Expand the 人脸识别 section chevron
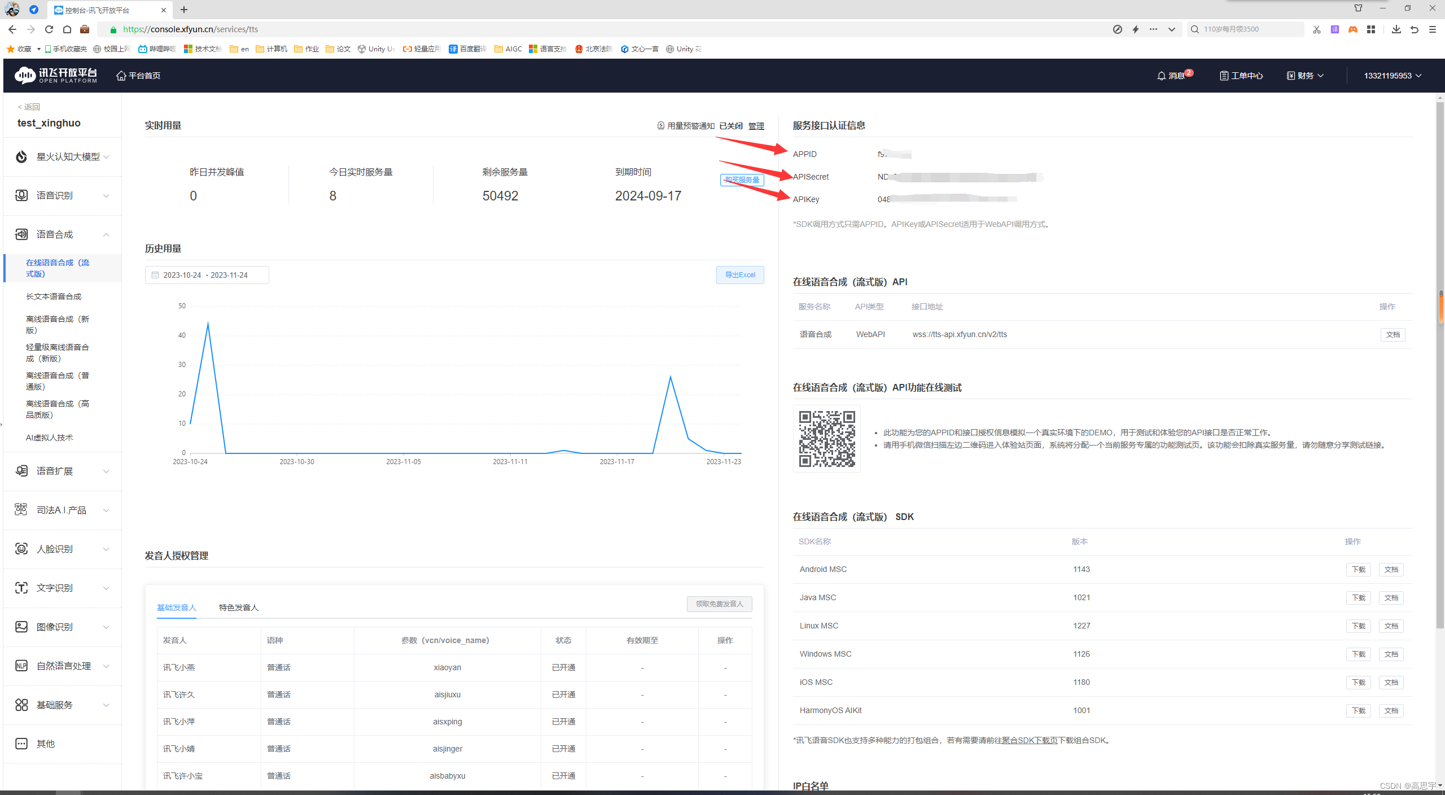The image size is (1445, 795). click(x=106, y=549)
